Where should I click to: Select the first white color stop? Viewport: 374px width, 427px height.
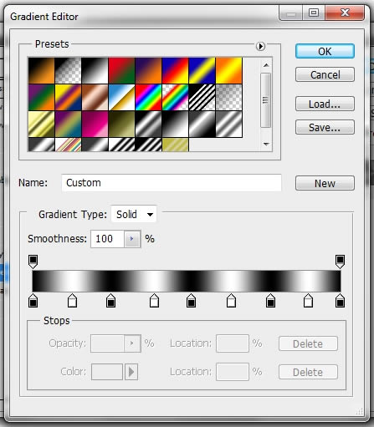[72, 300]
